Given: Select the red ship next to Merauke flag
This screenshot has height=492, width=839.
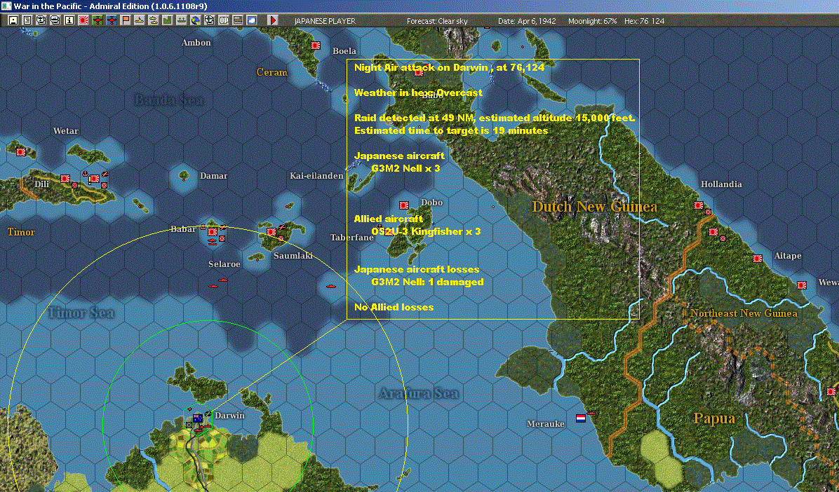Looking at the screenshot, I should point(591,414).
